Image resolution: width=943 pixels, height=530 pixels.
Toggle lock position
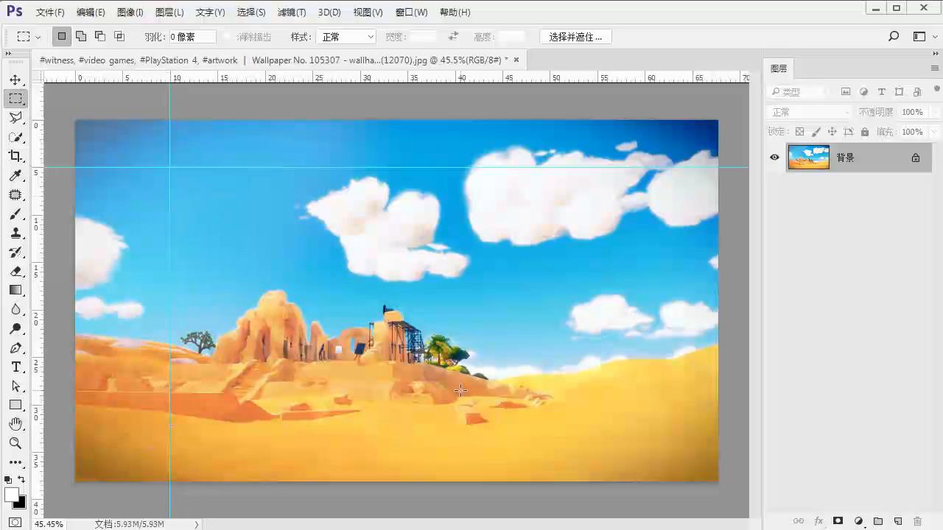tap(832, 132)
